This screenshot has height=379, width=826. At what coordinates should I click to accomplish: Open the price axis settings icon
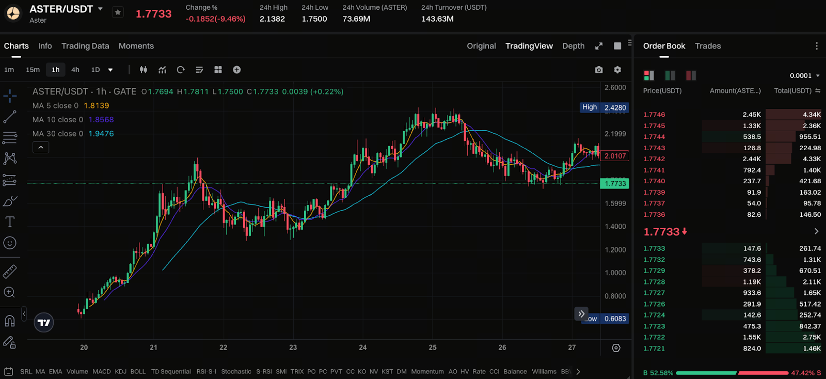click(x=616, y=348)
